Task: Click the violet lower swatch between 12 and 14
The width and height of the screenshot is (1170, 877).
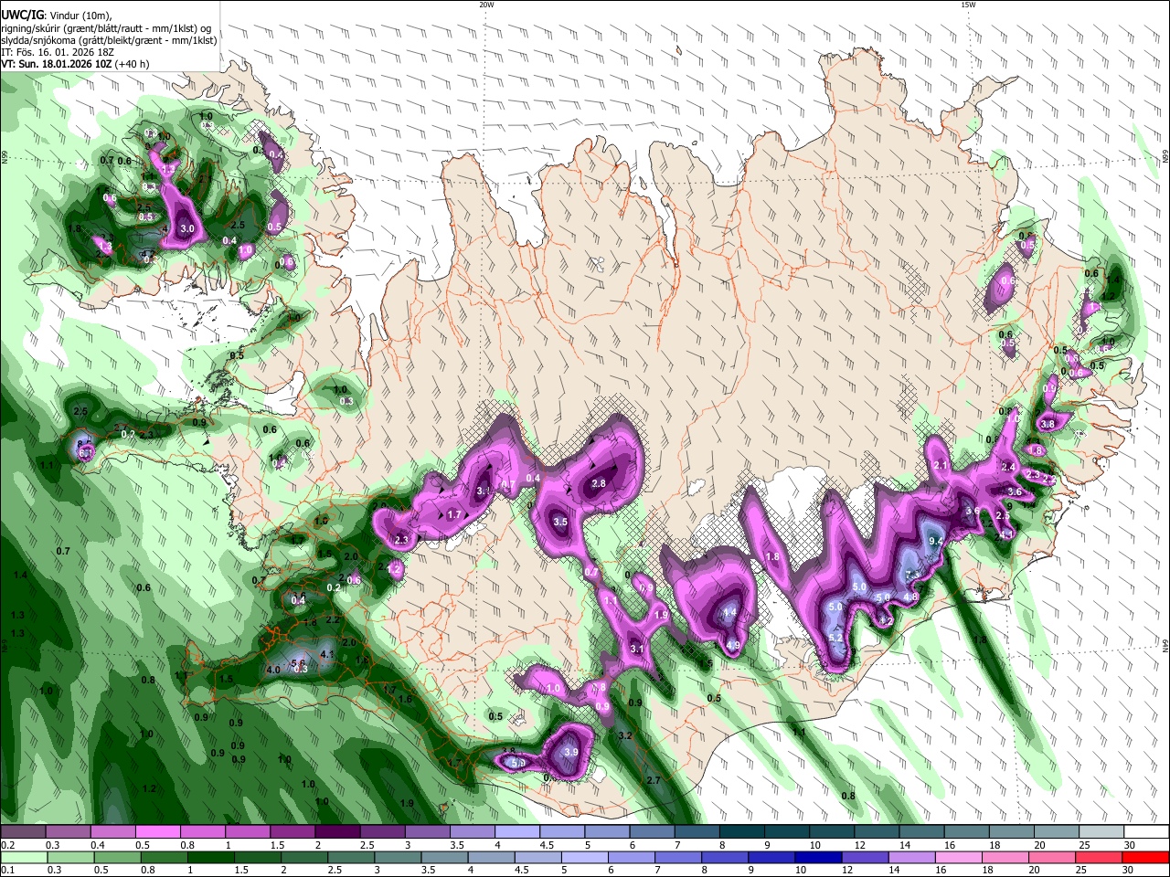Action: (x=864, y=858)
